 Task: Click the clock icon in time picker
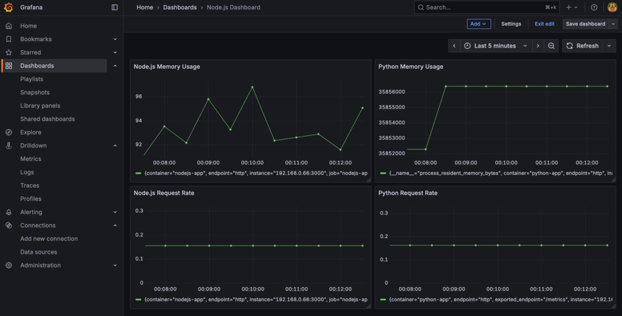pos(467,46)
